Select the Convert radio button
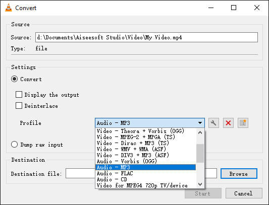269x205 pixels. [15, 79]
